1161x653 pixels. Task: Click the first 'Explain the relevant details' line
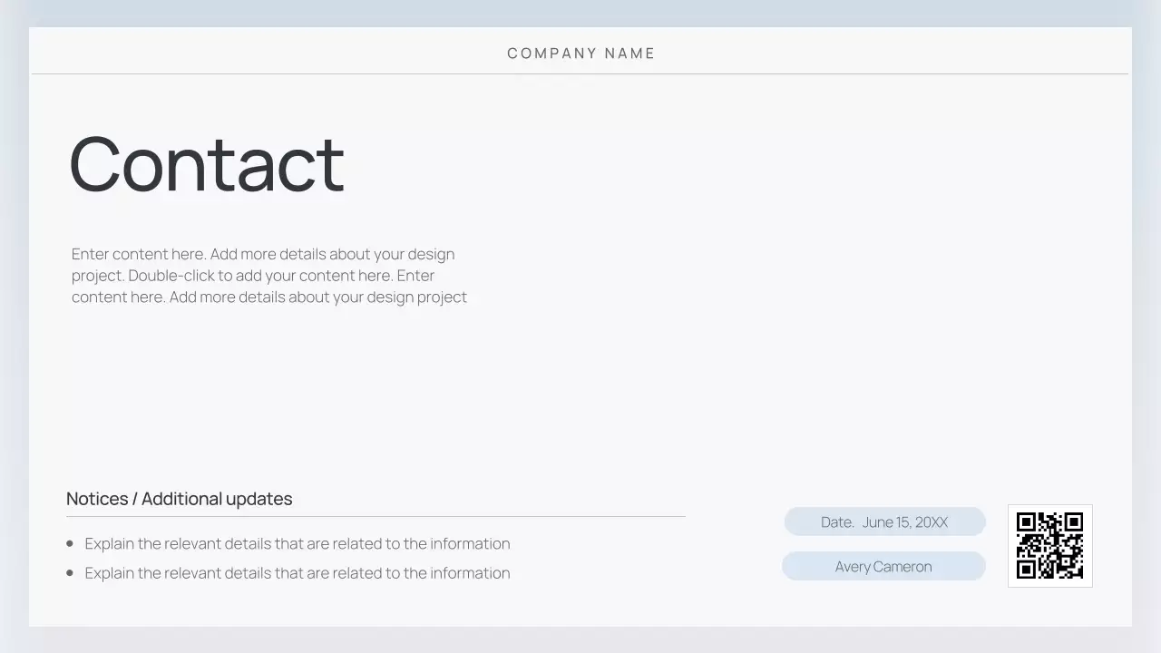click(297, 543)
